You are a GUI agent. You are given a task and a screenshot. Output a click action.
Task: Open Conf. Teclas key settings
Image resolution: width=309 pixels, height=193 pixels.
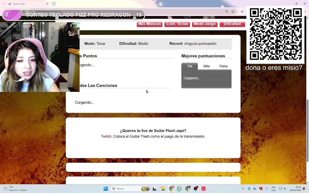click(177, 24)
